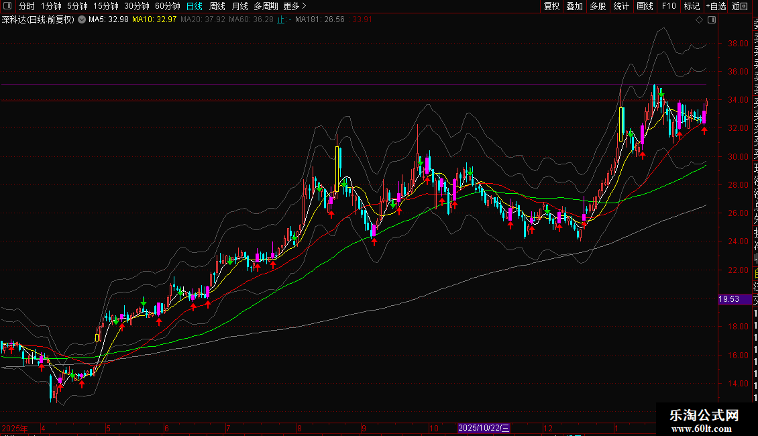The width and height of the screenshot is (758, 436).
Task: Add stock via +自选 button
Action: tap(715, 6)
